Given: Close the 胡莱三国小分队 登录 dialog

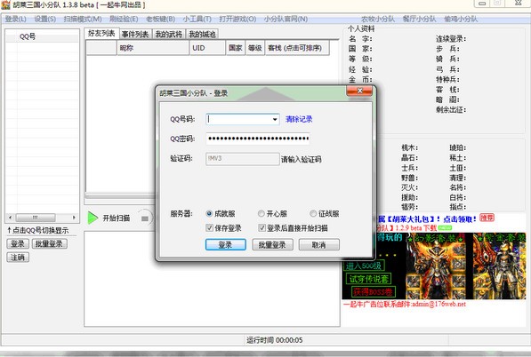Looking at the screenshot, I should tap(359, 91).
